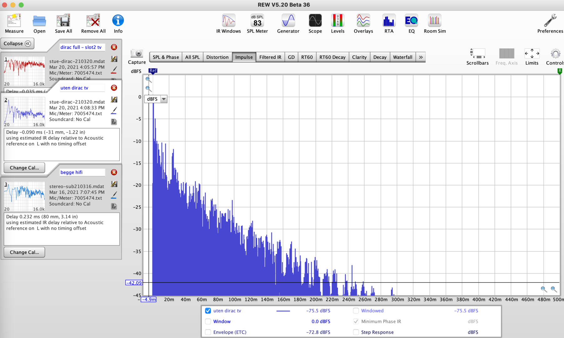Screen dimensions: 564x338
Task: Open IR Windows settings
Action: click(x=228, y=23)
